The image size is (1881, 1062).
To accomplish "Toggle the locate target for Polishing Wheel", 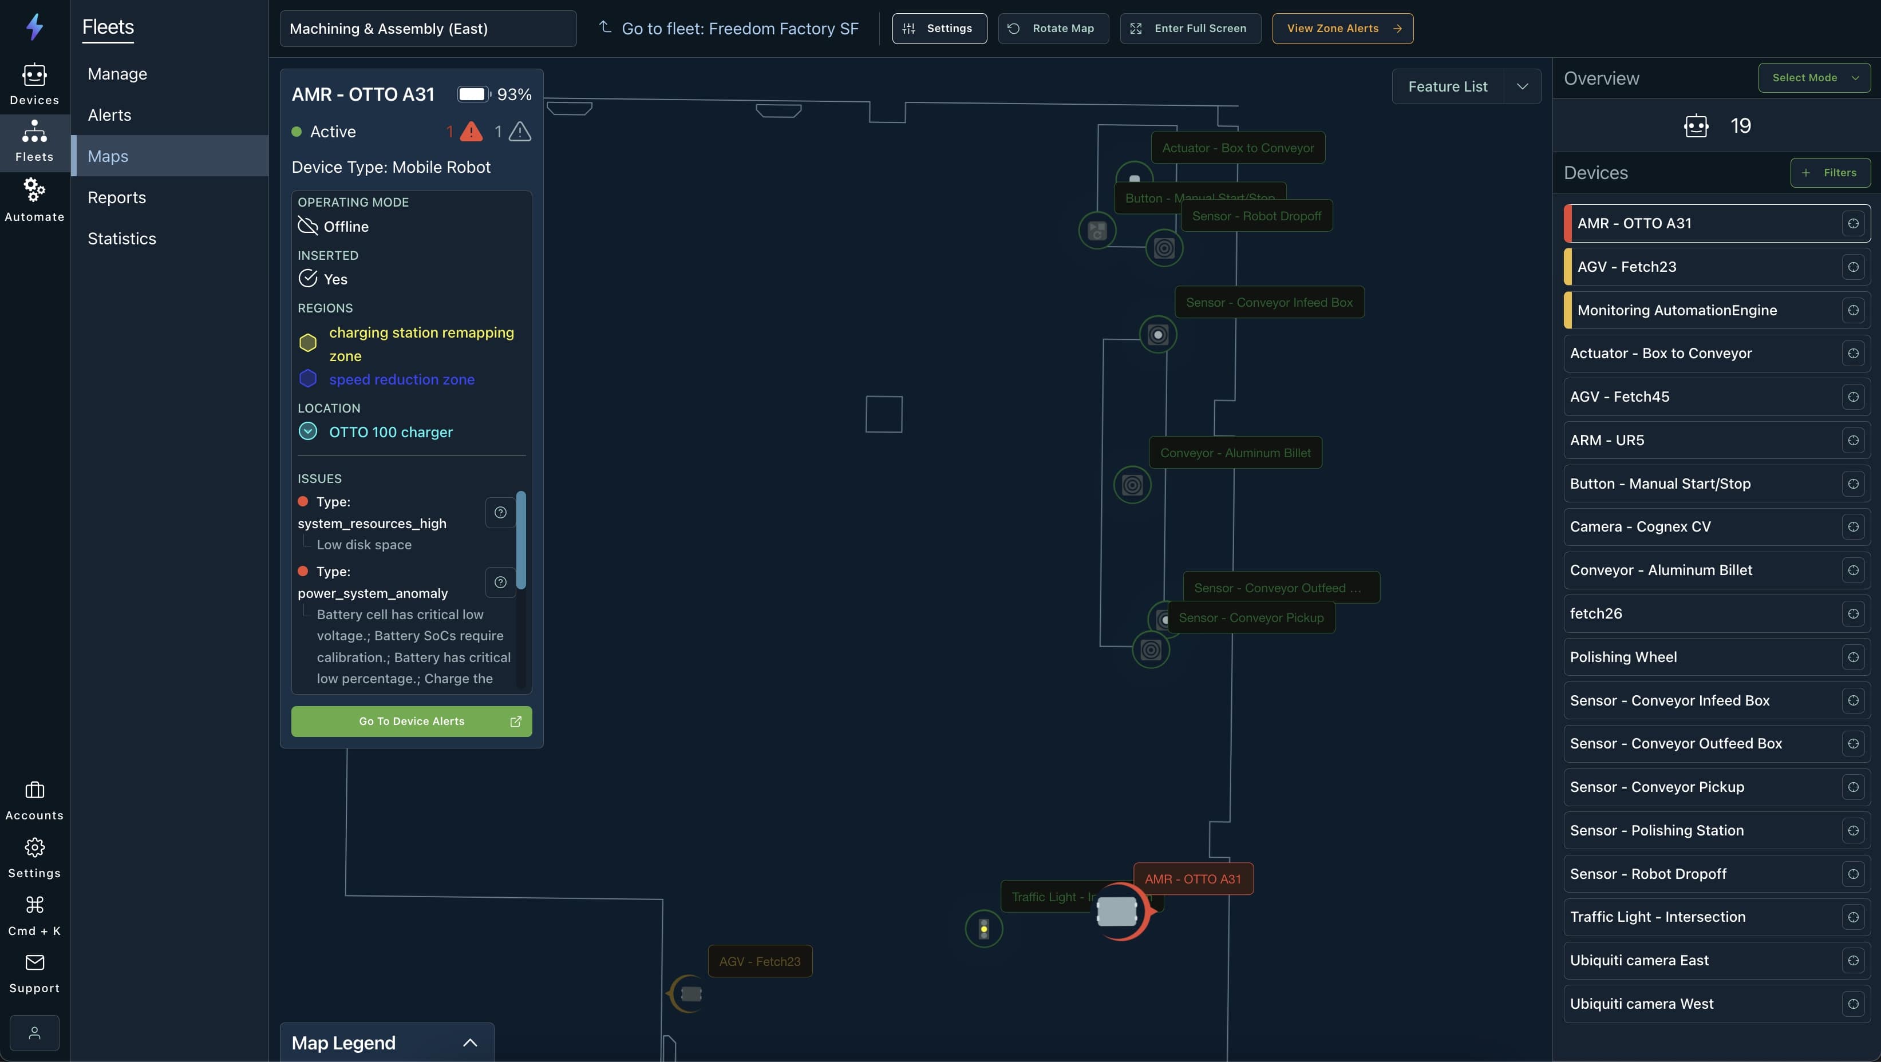I will tap(1854, 657).
